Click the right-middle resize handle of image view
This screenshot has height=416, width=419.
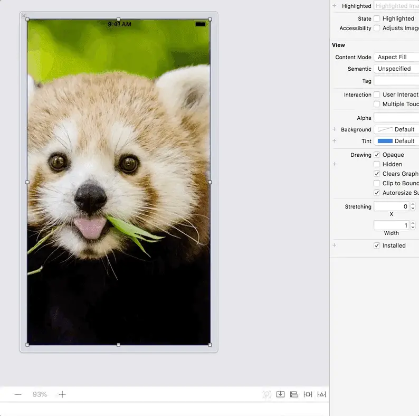210,182
